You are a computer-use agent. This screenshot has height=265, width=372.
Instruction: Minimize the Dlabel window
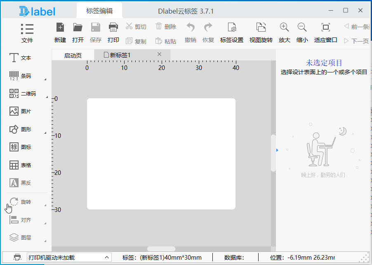[331, 10]
